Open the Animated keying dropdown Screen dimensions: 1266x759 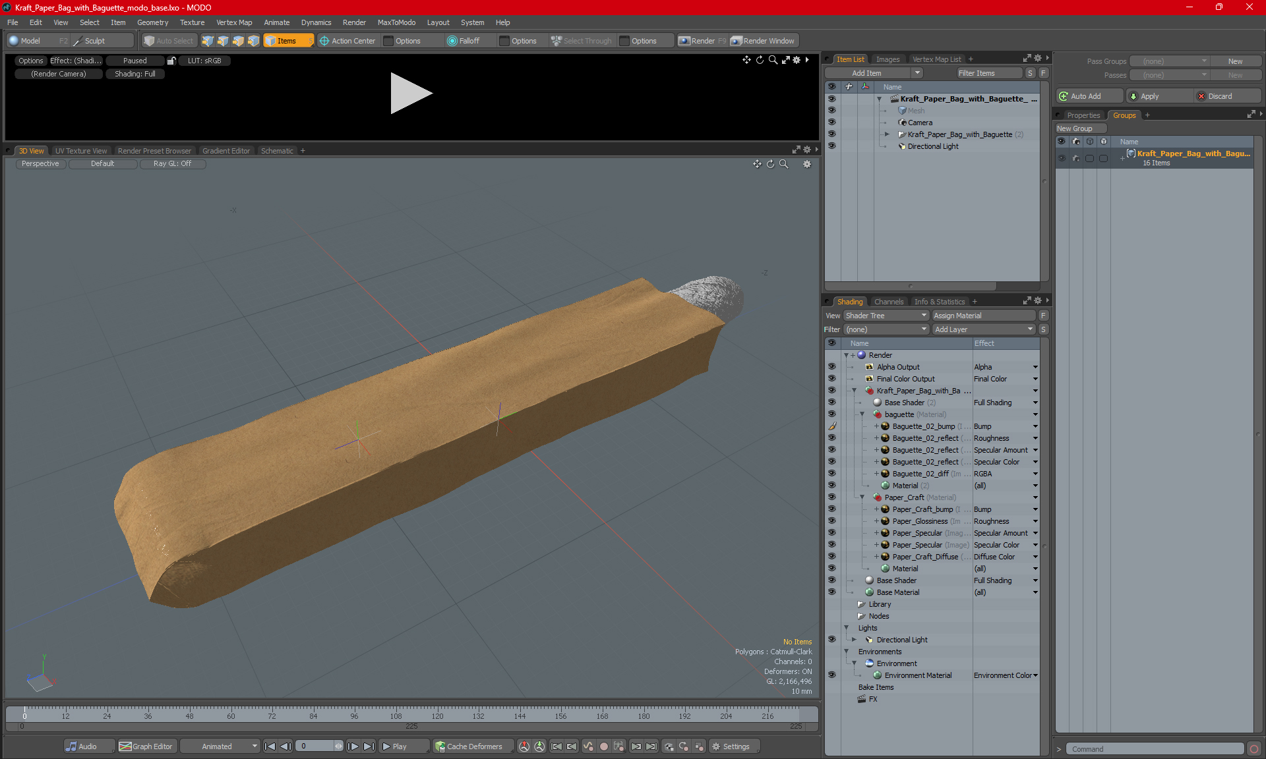tap(220, 746)
